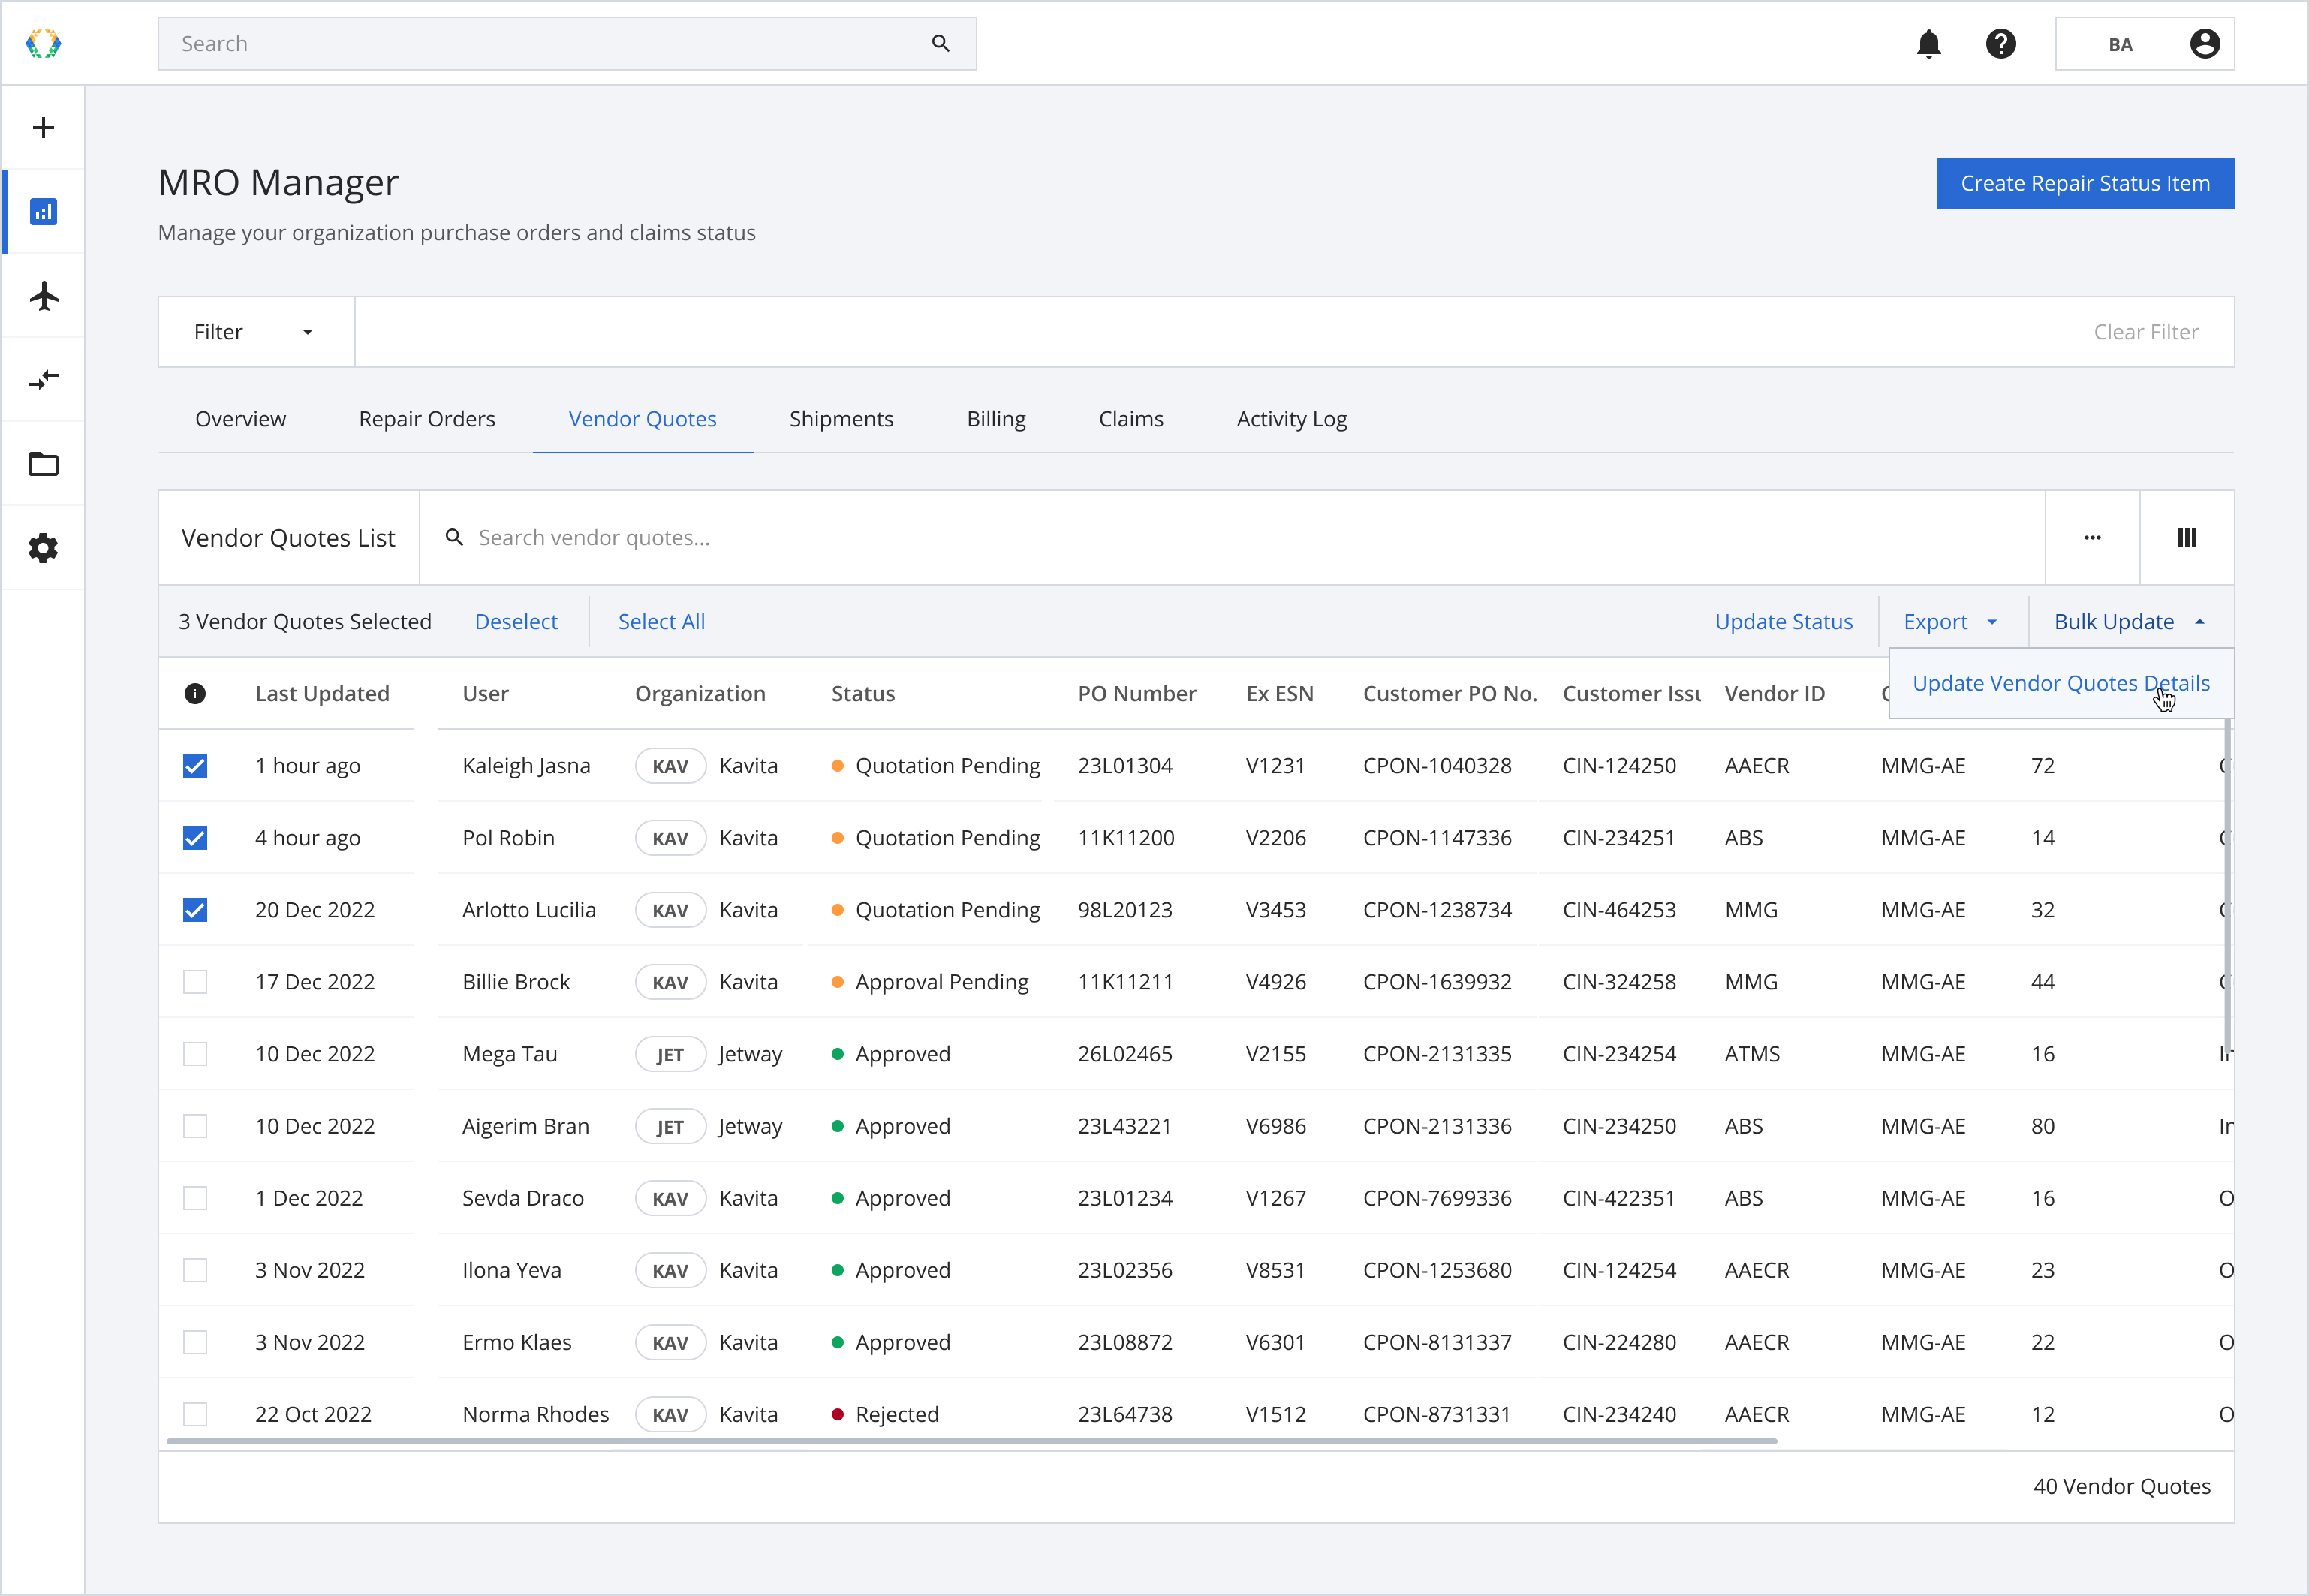The width and height of the screenshot is (2309, 1596).
Task: Click the app logo in top-left corner
Action: point(43,43)
